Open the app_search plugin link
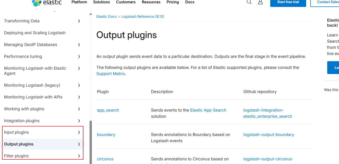This screenshot has height=164, width=339. click(x=108, y=110)
